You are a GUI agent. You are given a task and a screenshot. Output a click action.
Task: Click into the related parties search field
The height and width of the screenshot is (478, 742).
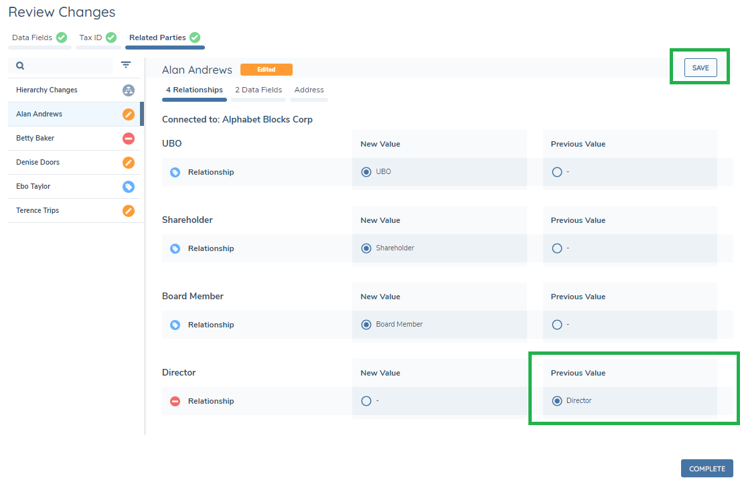67,66
